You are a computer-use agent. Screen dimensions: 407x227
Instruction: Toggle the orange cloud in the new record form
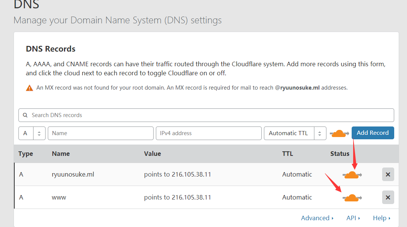(339, 133)
